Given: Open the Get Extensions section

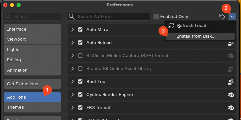Looking at the screenshot, I should pos(33,84).
